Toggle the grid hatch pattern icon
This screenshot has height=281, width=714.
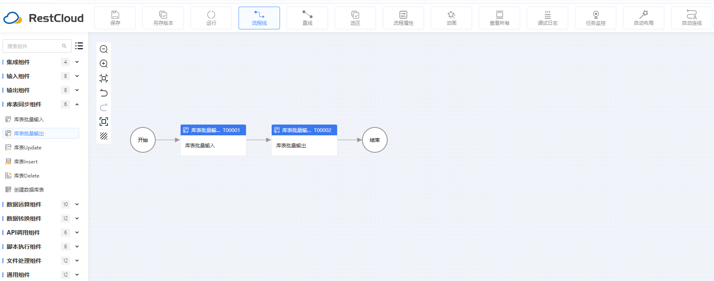click(104, 136)
